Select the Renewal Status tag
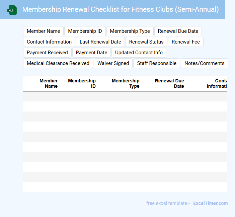The height and width of the screenshot is (217, 235). point(146,42)
